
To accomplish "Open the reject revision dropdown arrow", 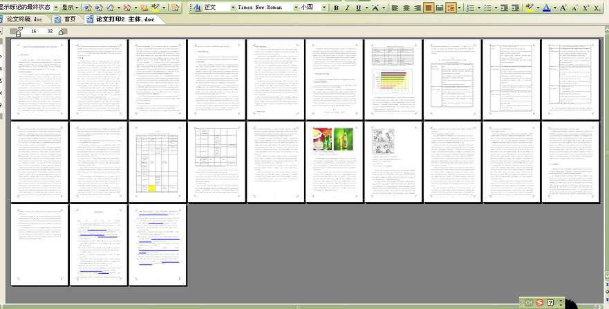I will 135,8.
